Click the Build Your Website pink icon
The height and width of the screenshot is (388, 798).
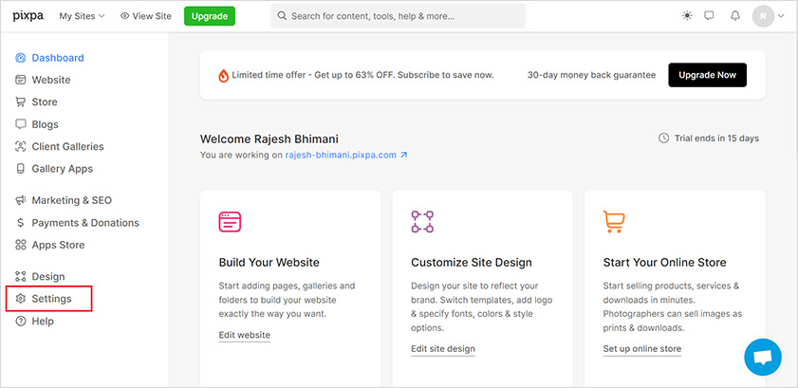230,222
